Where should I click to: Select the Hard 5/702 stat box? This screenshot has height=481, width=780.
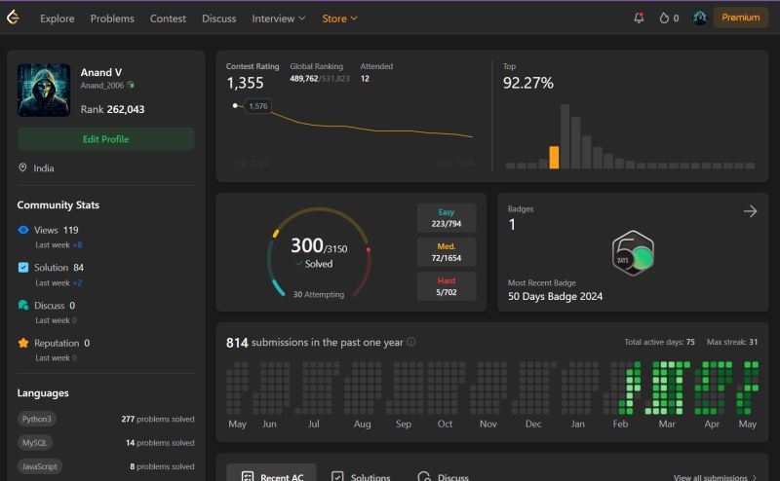[447, 286]
